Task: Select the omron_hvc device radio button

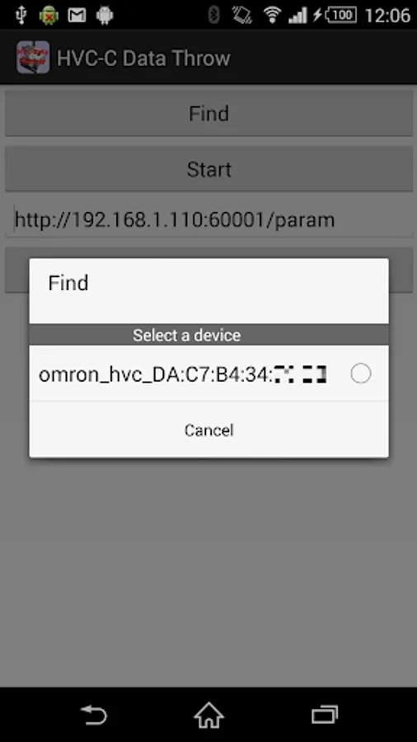Action: (x=361, y=373)
